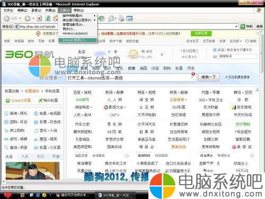
Task: Select Windows Update menu entry
Action: coord(77,33)
